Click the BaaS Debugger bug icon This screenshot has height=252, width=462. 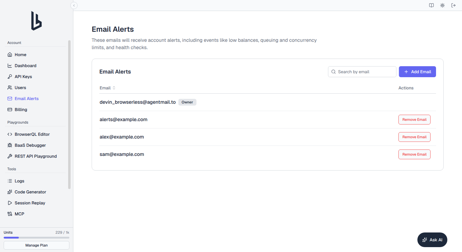click(x=10, y=145)
